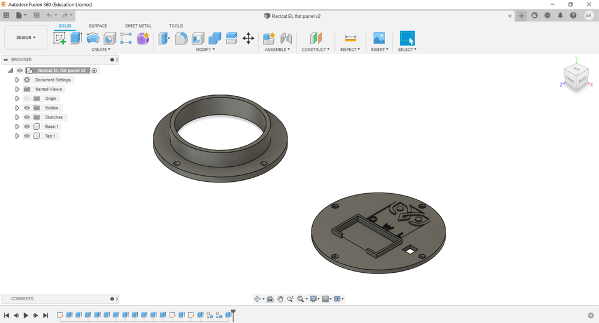Open the DESIGN workspace dropdown
This screenshot has width=599, height=323.
[x=26, y=37]
